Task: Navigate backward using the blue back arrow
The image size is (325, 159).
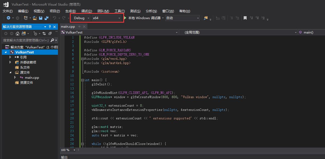Action: pos(8,18)
